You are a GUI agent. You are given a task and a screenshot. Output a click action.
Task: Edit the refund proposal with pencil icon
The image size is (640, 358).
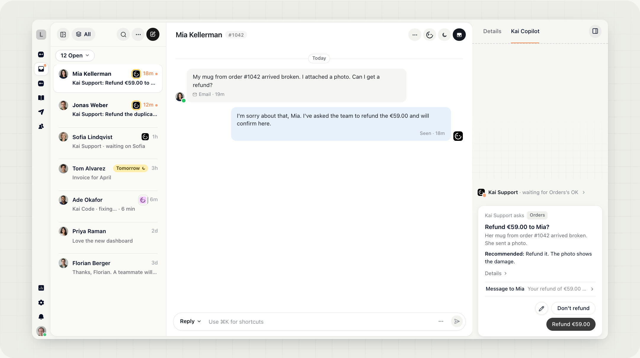542,309
